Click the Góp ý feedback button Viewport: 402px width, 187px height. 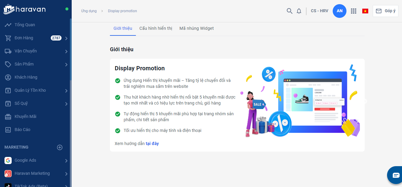point(385,11)
